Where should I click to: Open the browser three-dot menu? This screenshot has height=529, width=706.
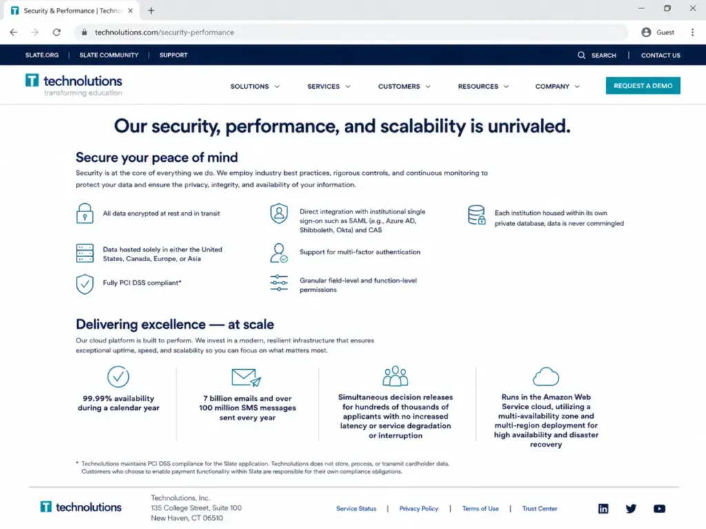692,32
